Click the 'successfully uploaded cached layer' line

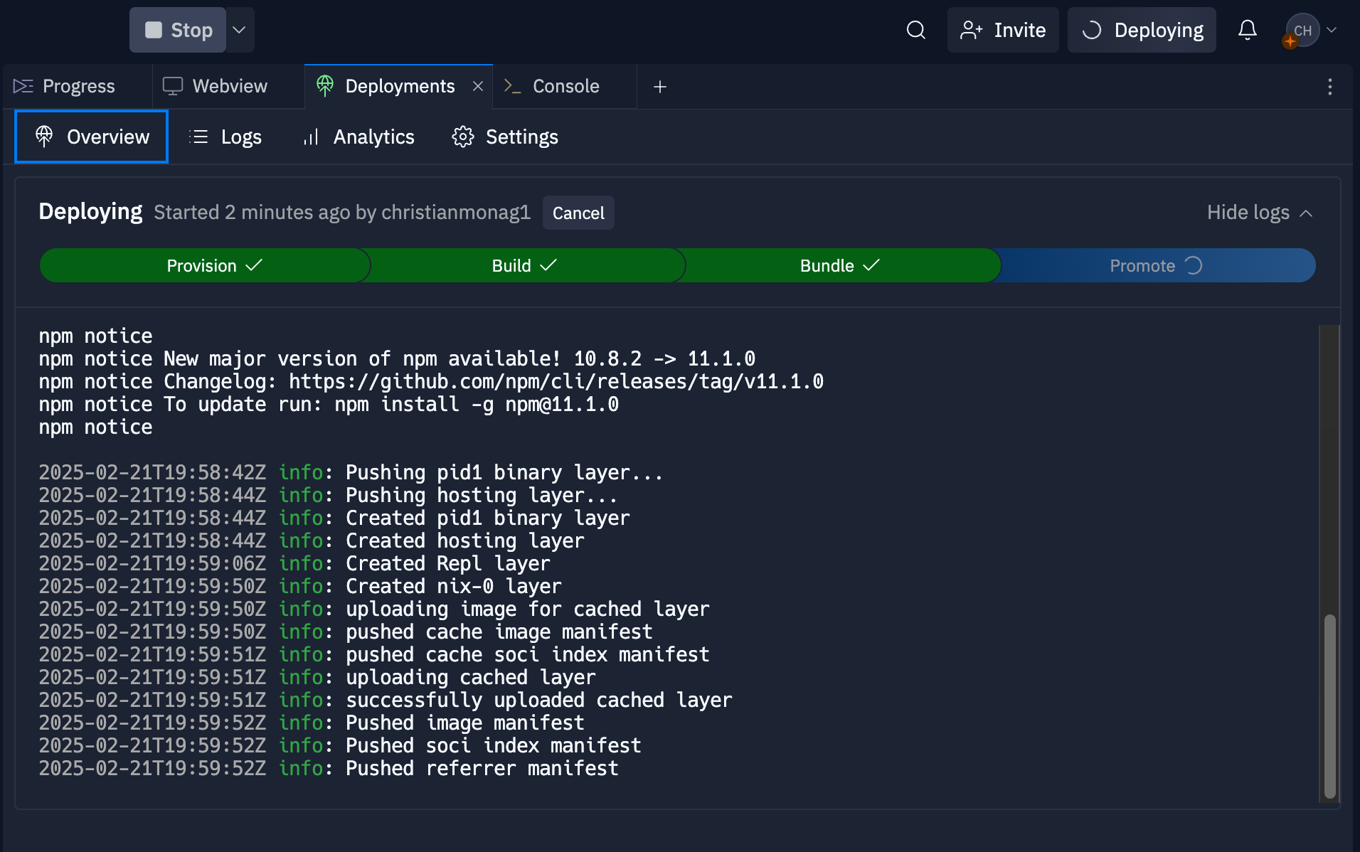[386, 700]
